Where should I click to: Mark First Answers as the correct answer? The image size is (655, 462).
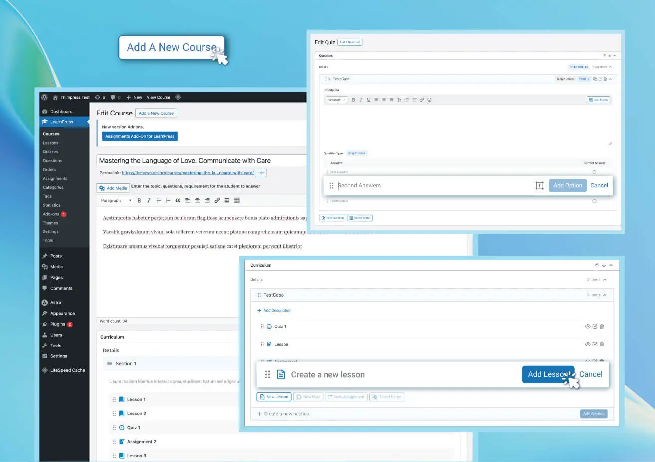[x=594, y=172]
